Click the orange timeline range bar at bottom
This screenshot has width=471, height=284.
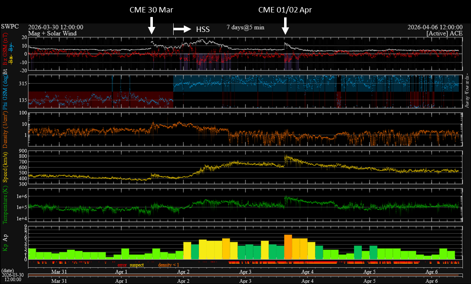point(243,275)
